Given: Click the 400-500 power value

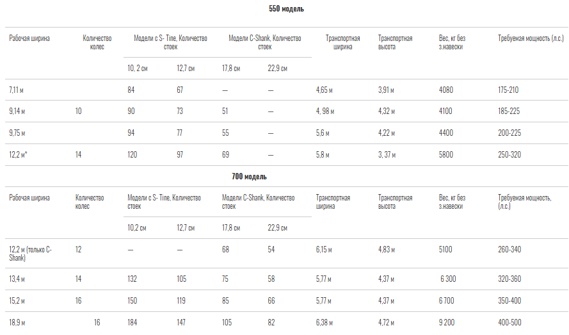Looking at the screenshot, I should (509, 322).
